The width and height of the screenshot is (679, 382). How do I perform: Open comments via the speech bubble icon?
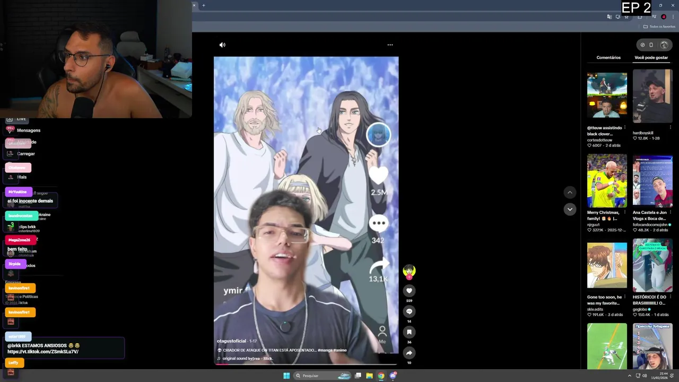409,311
